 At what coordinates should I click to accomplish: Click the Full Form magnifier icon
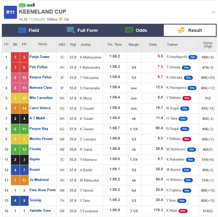tap(71, 30)
